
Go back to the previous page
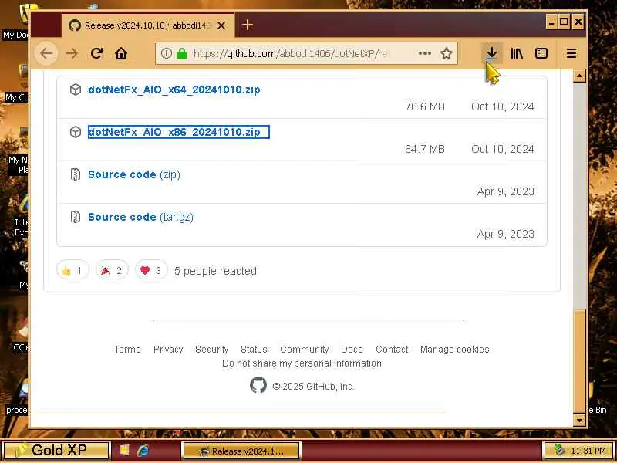click(46, 53)
